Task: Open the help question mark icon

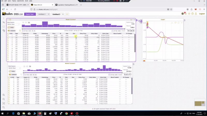Action: 192,14
